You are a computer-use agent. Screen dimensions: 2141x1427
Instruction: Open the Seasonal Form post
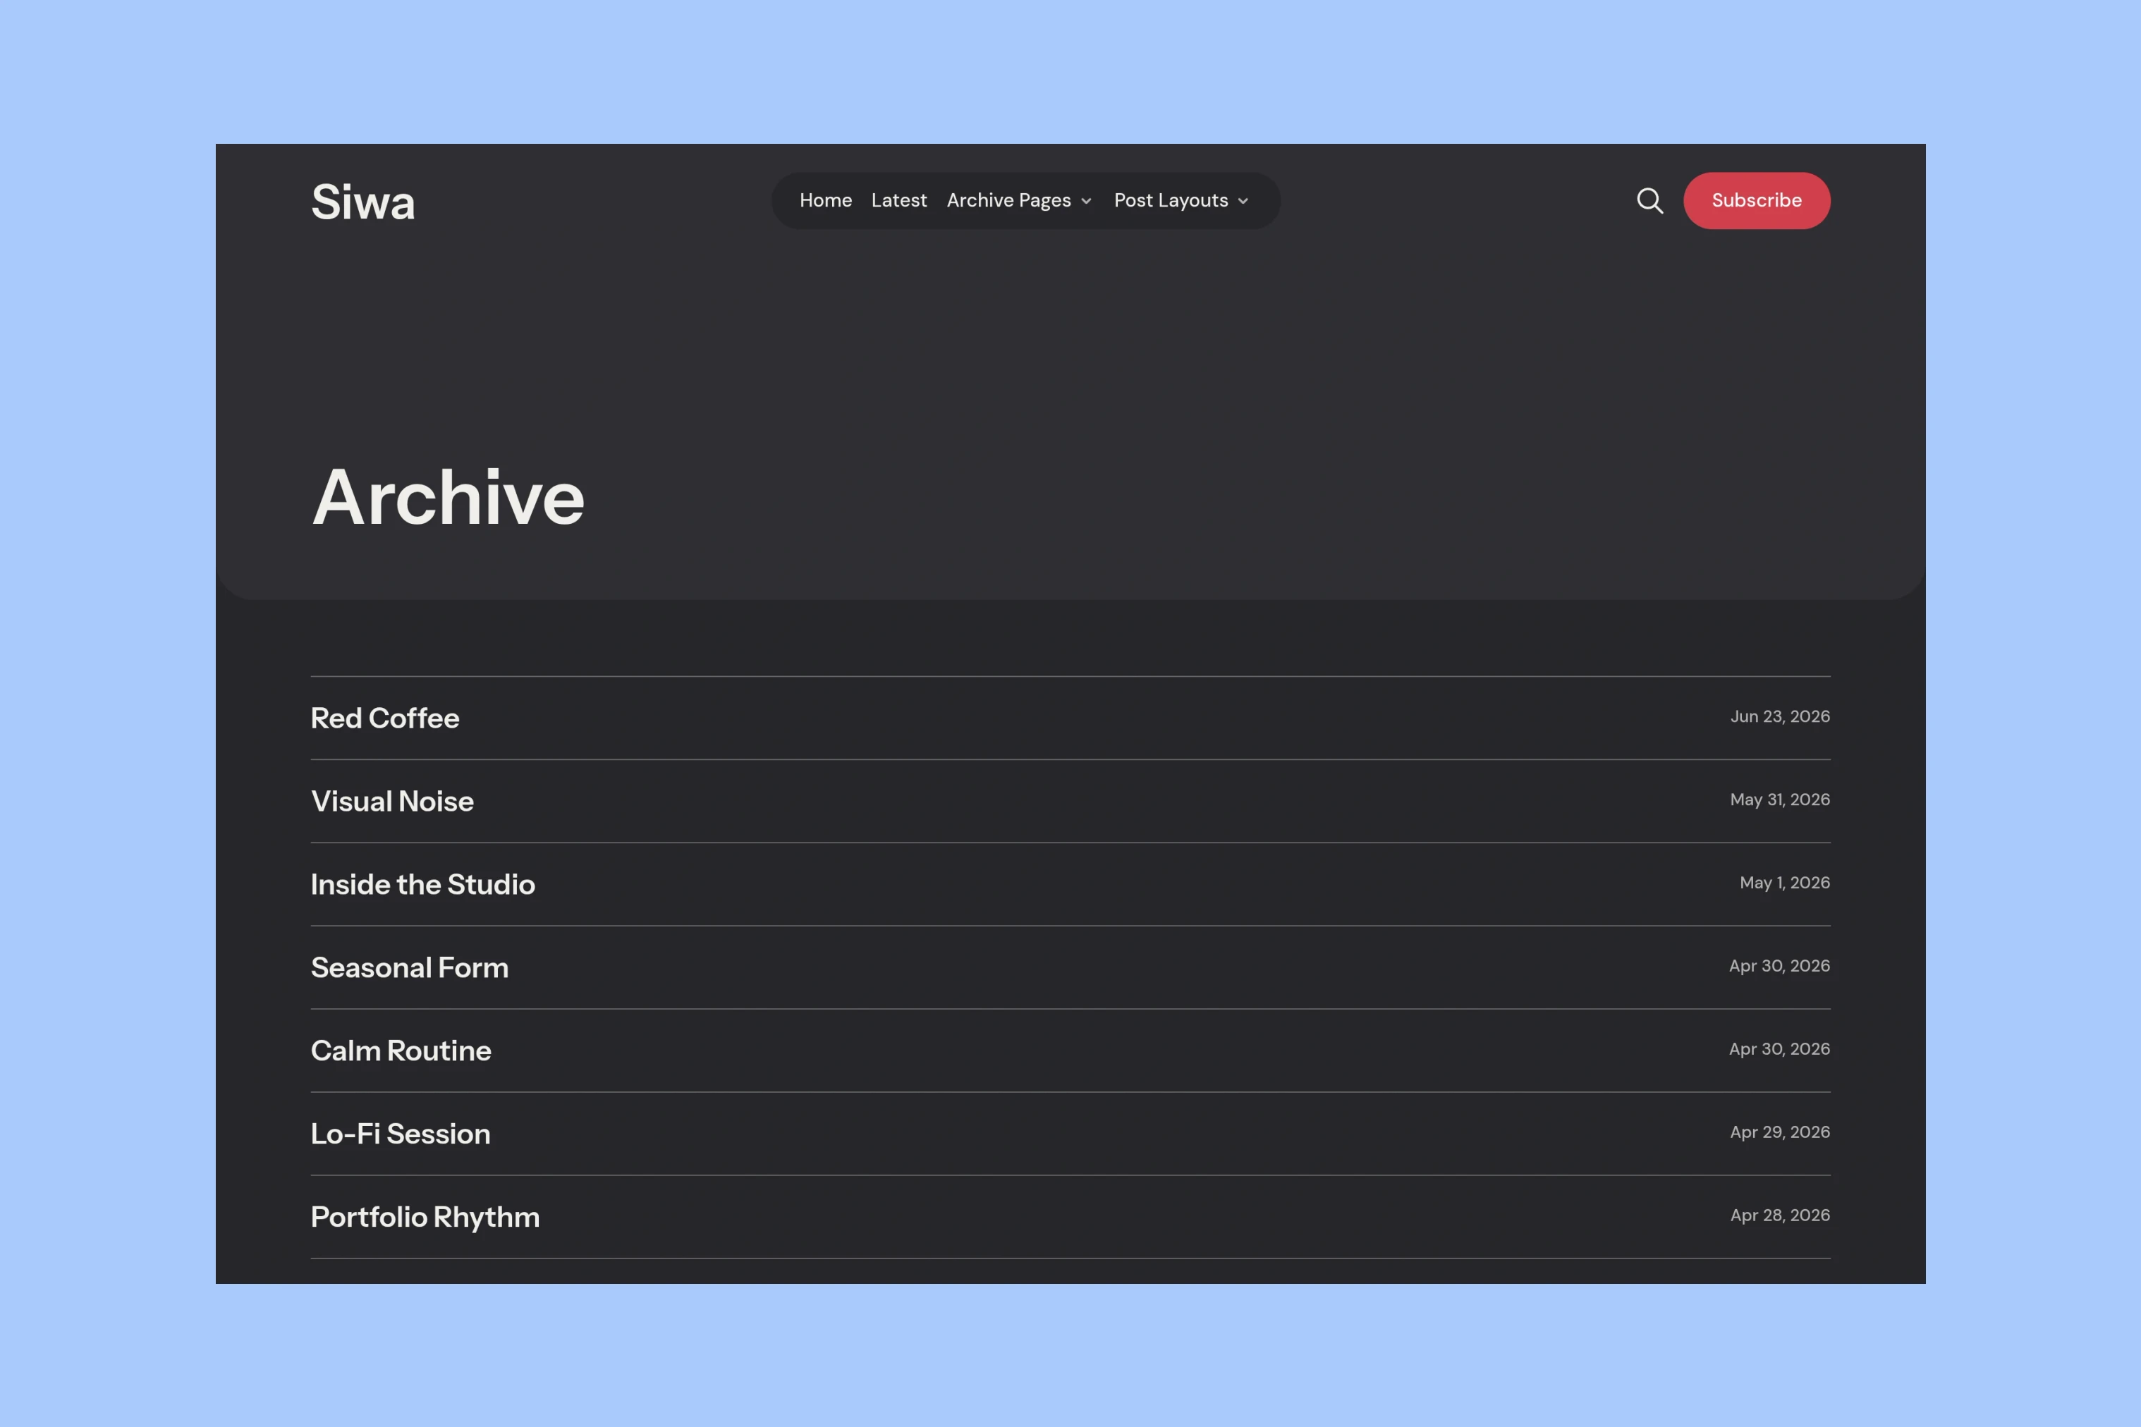pos(410,967)
